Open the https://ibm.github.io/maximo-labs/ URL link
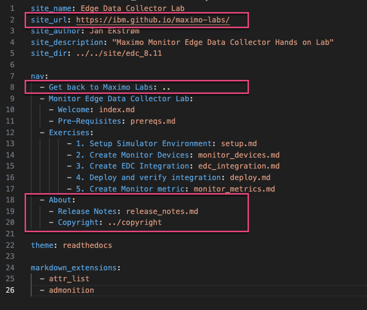This screenshot has width=367, height=310. pyautogui.click(x=153, y=20)
